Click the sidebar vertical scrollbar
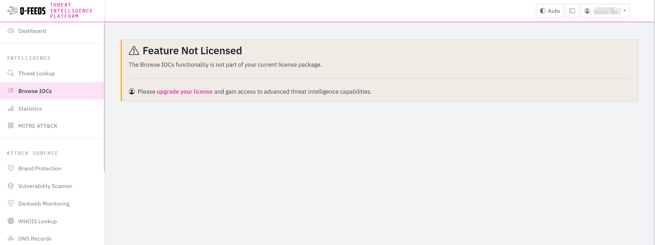The image size is (655, 245). [x=104, y=97]
